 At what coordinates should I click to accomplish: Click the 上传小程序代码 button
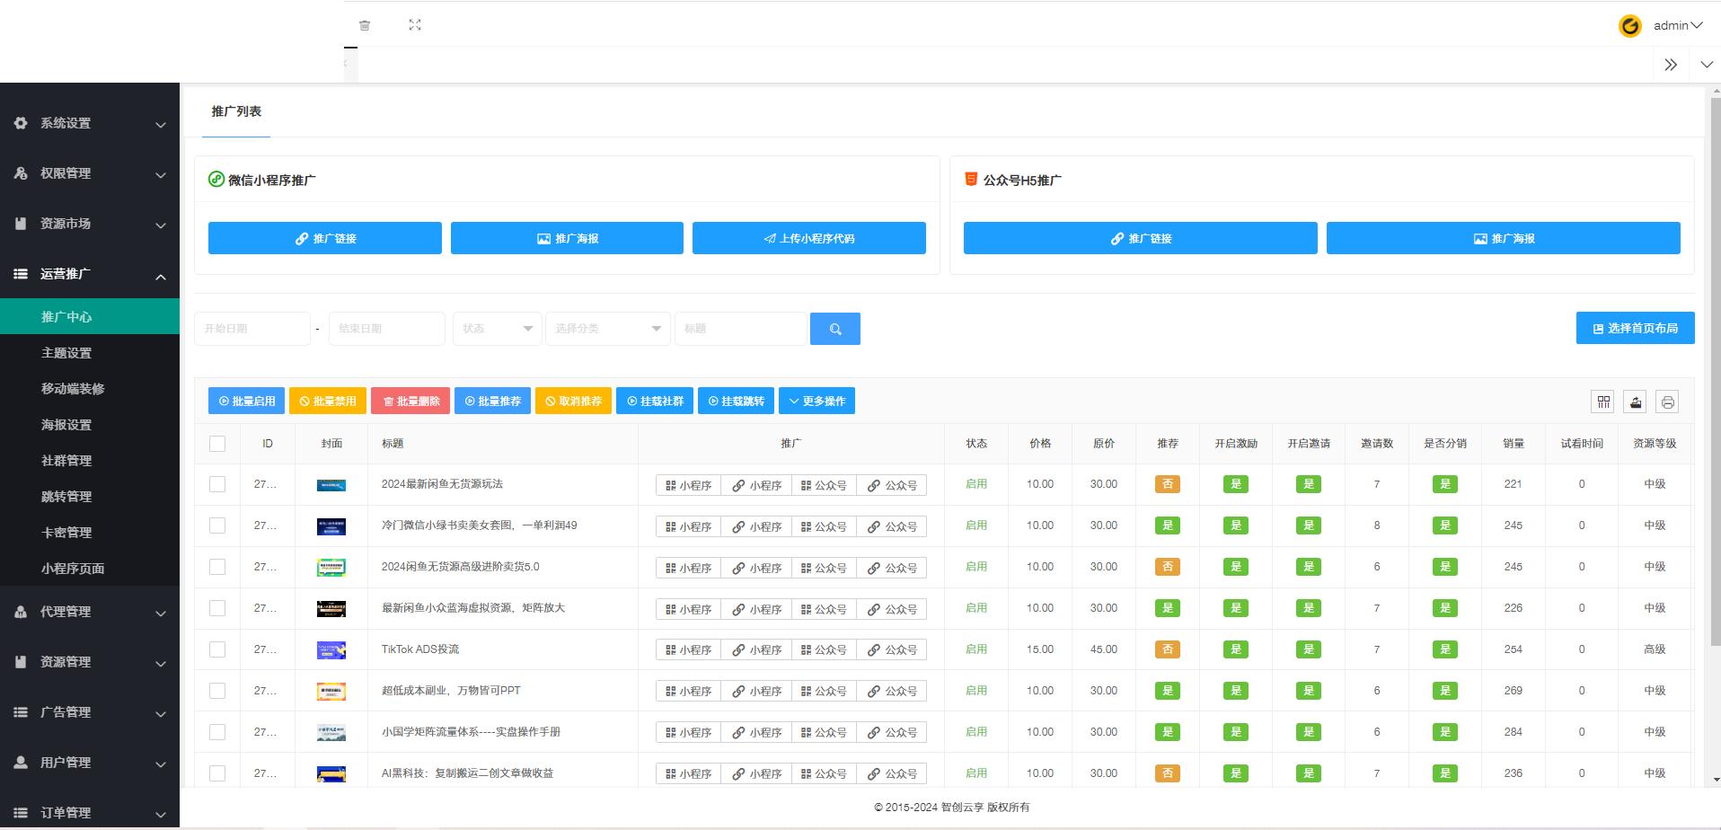tap(808, 238)
